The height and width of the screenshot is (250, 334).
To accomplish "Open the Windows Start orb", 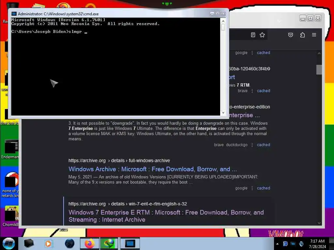I will 9,243.
